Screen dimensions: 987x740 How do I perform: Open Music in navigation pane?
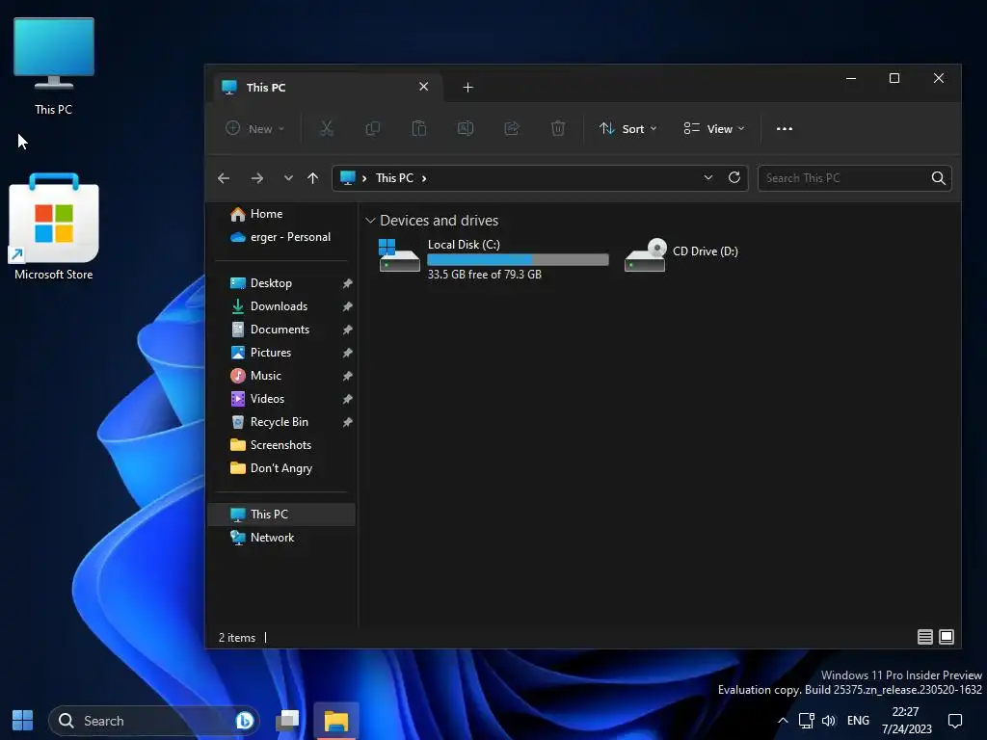click(x=282, y=376)
